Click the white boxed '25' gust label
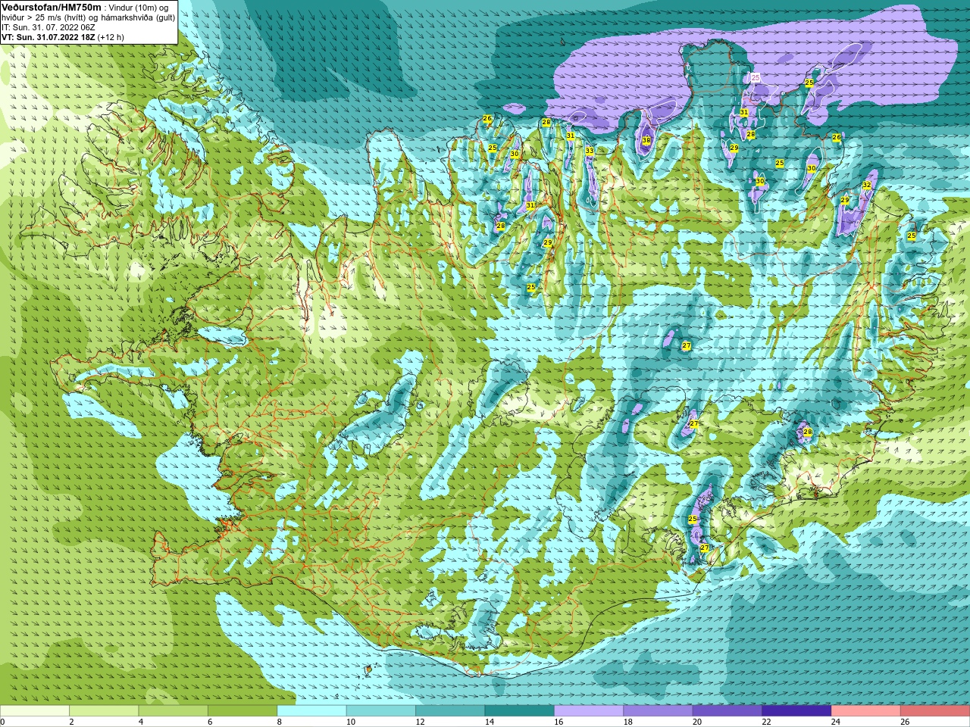Image resolution: width=970 pixels, height=727 pixels. (756, 77)
